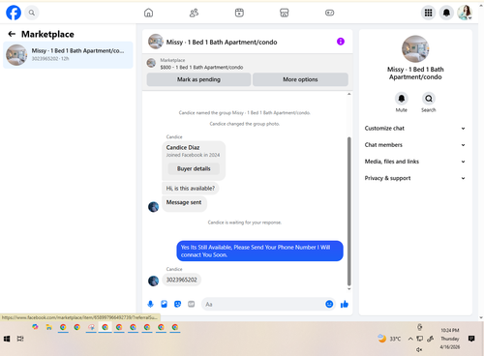The height and width of the screenshot is (356, 484).
Task: Click group photo thumbnail in right panel
Action: click(x=415, y=48)
